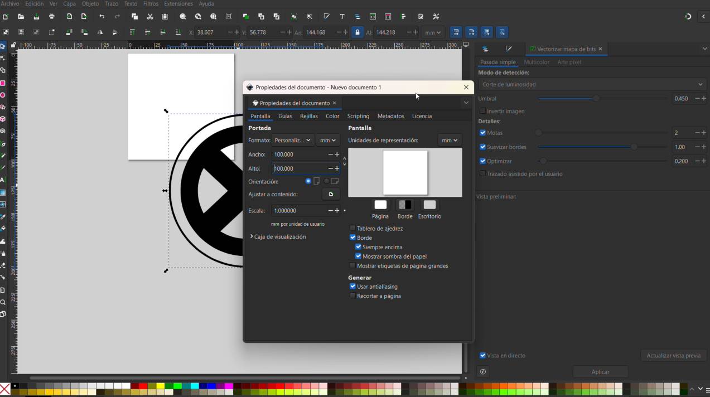This screenshot has width=710, height=397.
Task: Open document properties dialog tab chevron
Action: tap(466, 103)
